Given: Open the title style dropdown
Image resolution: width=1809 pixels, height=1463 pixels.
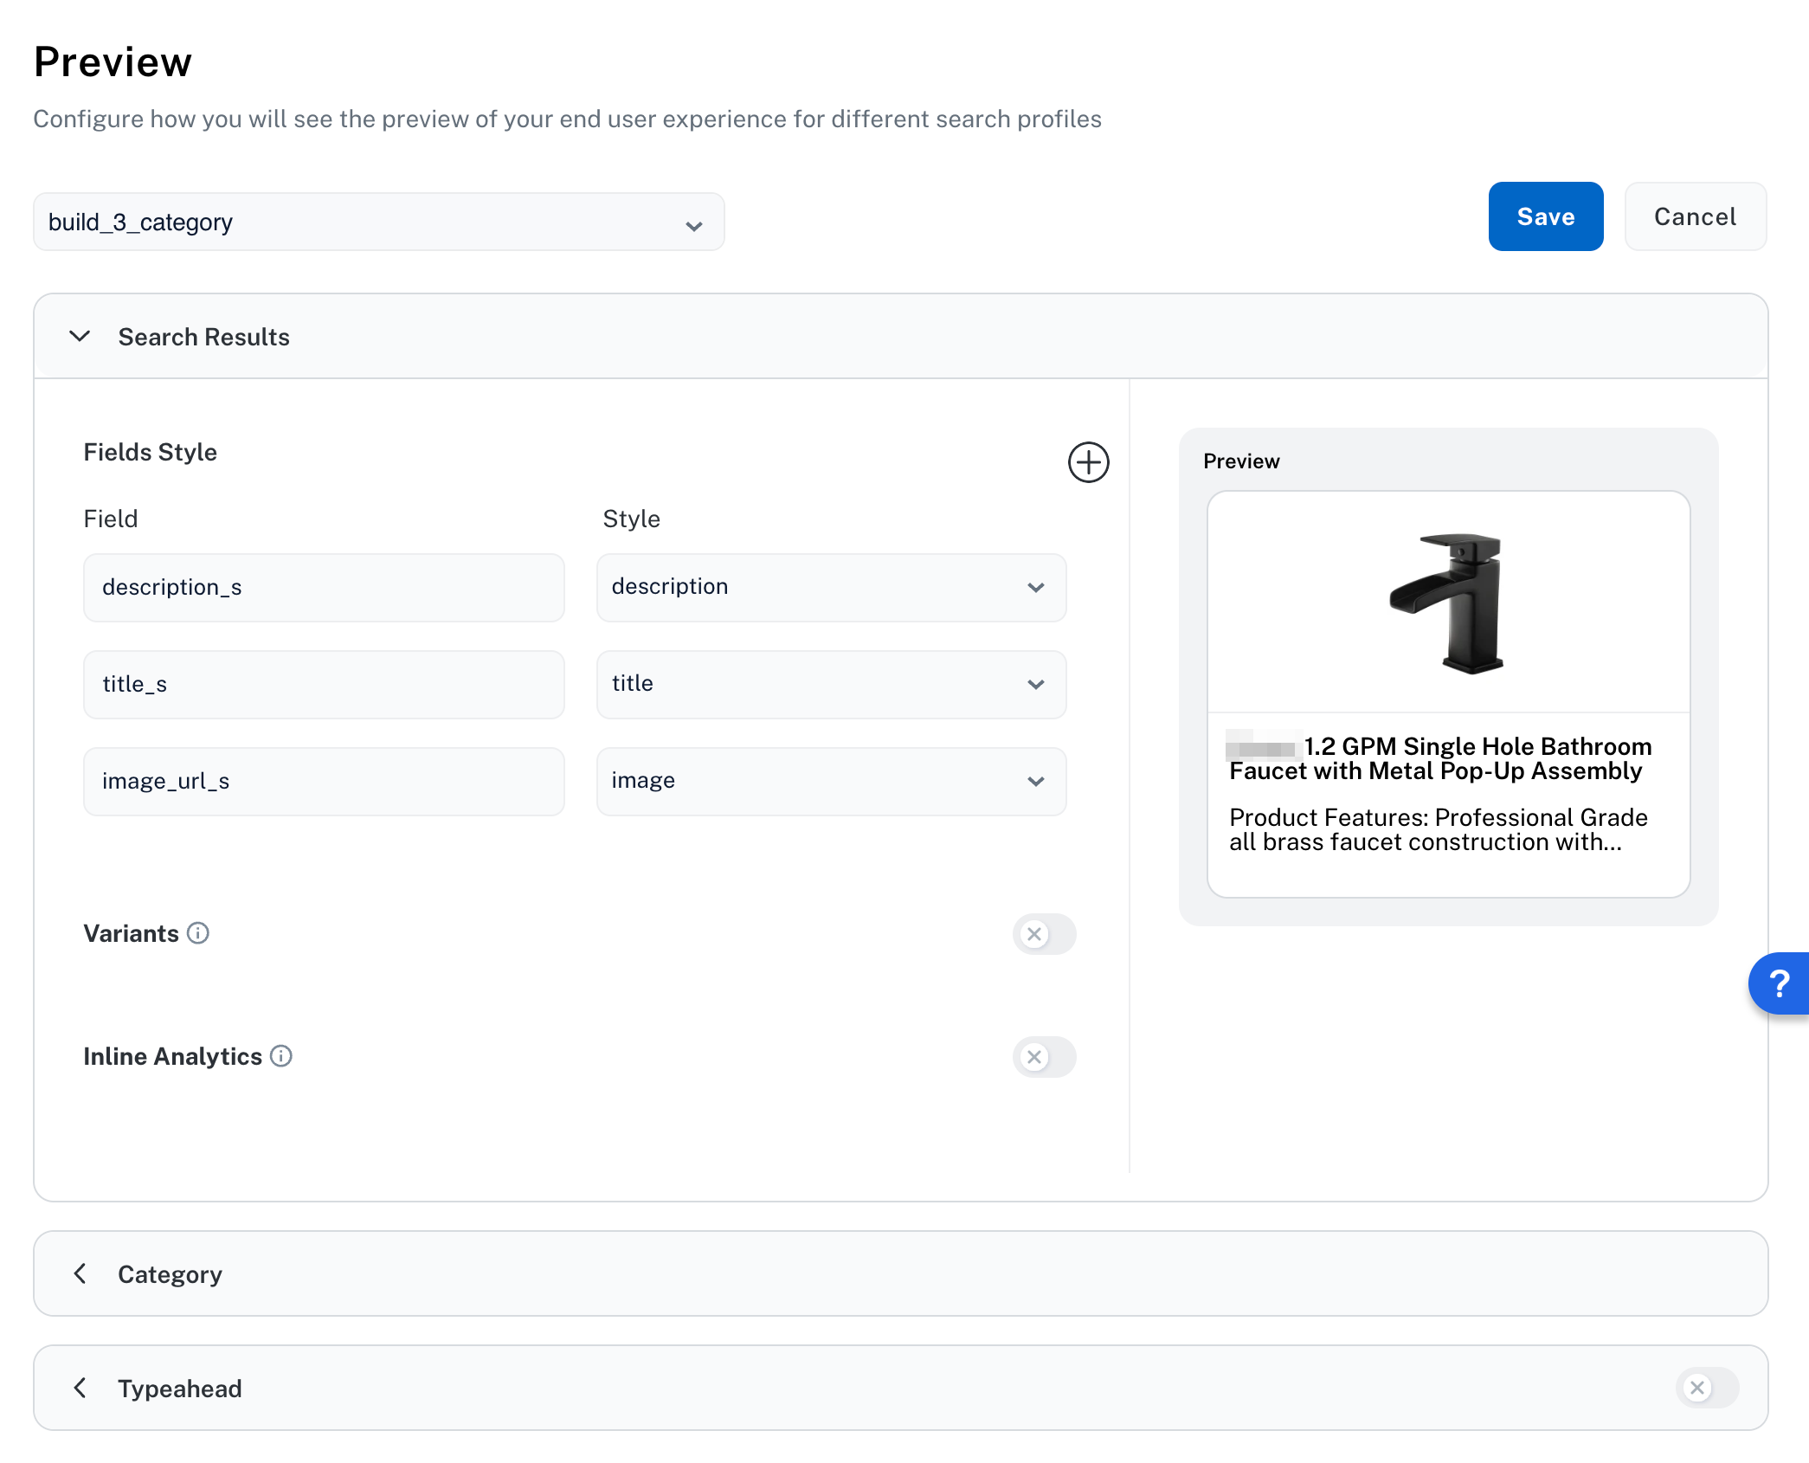Looking at the screenshot, I should coord(1035,685).
